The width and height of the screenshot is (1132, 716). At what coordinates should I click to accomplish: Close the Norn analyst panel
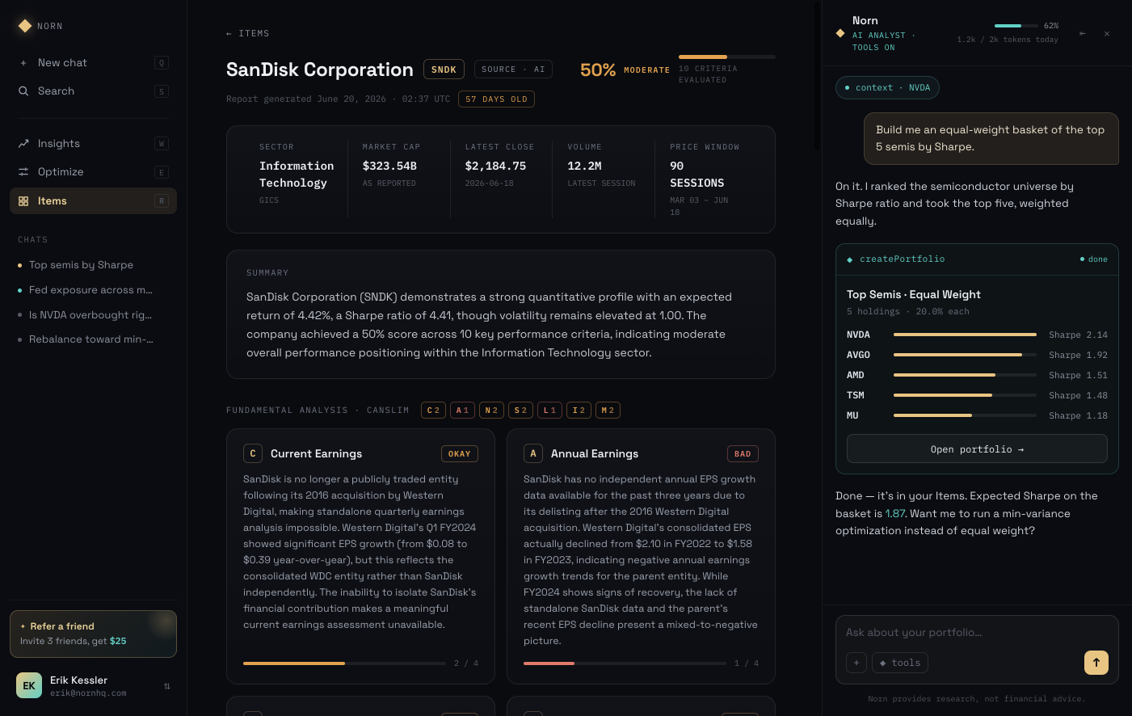(1107, 34)
